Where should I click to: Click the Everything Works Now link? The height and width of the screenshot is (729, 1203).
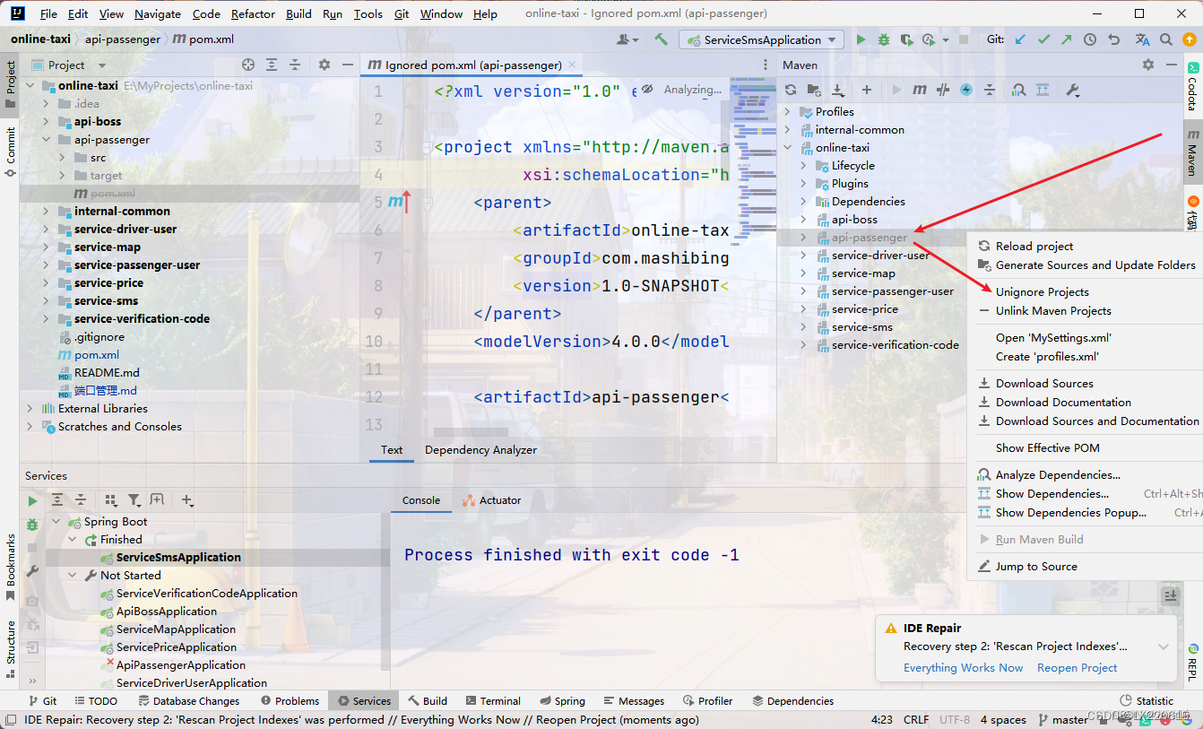[963, 668]
